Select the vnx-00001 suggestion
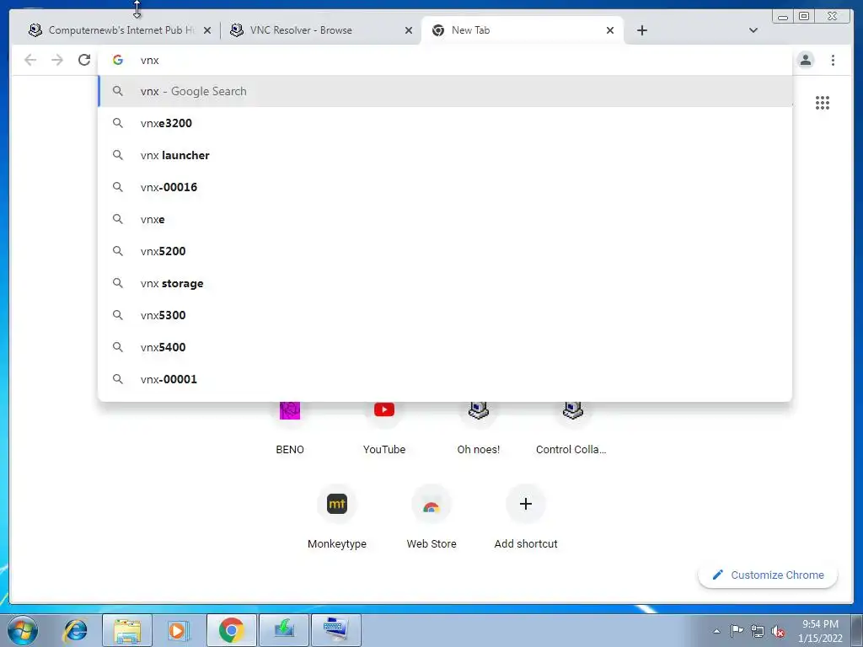863x647 pixels. point(445,379)
